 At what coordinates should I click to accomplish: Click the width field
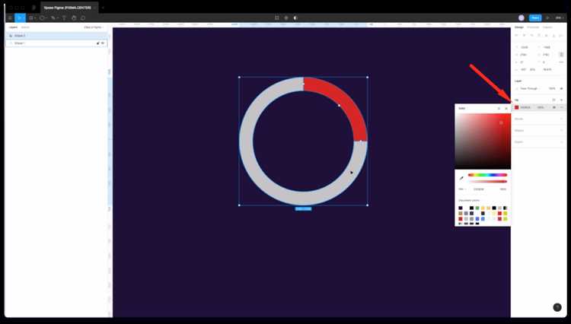[x=525, y=55]
